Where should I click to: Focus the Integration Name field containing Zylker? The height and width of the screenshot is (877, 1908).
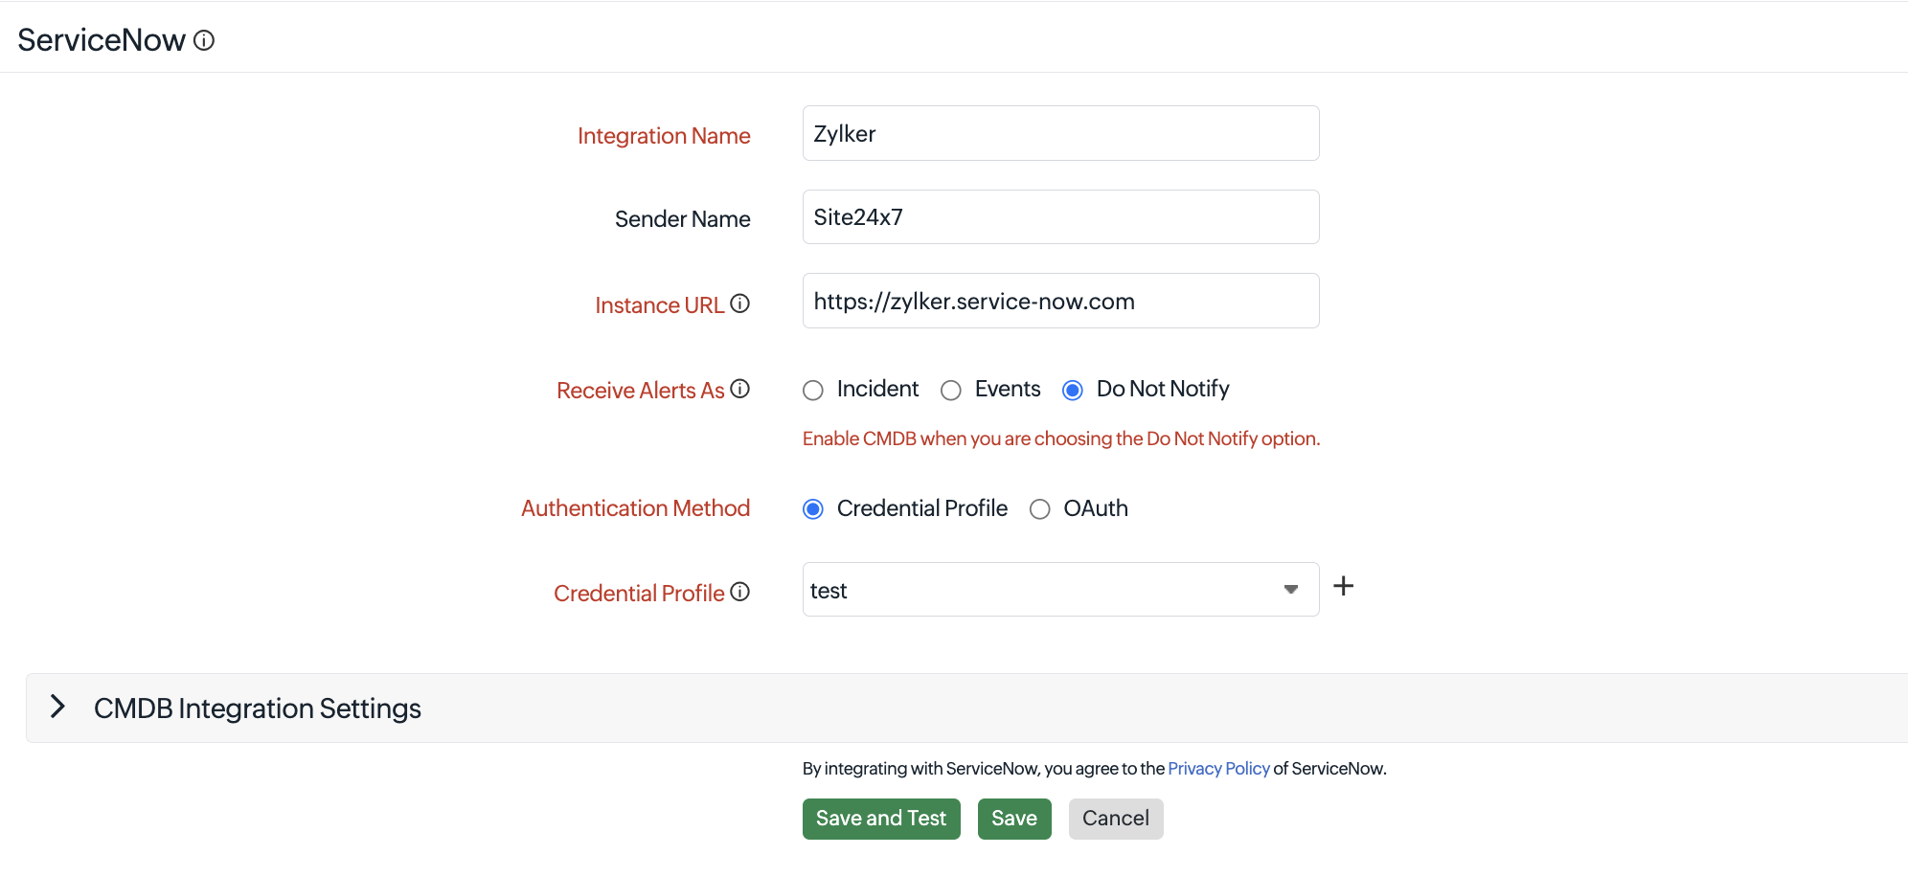click(x=1060, y=133)
